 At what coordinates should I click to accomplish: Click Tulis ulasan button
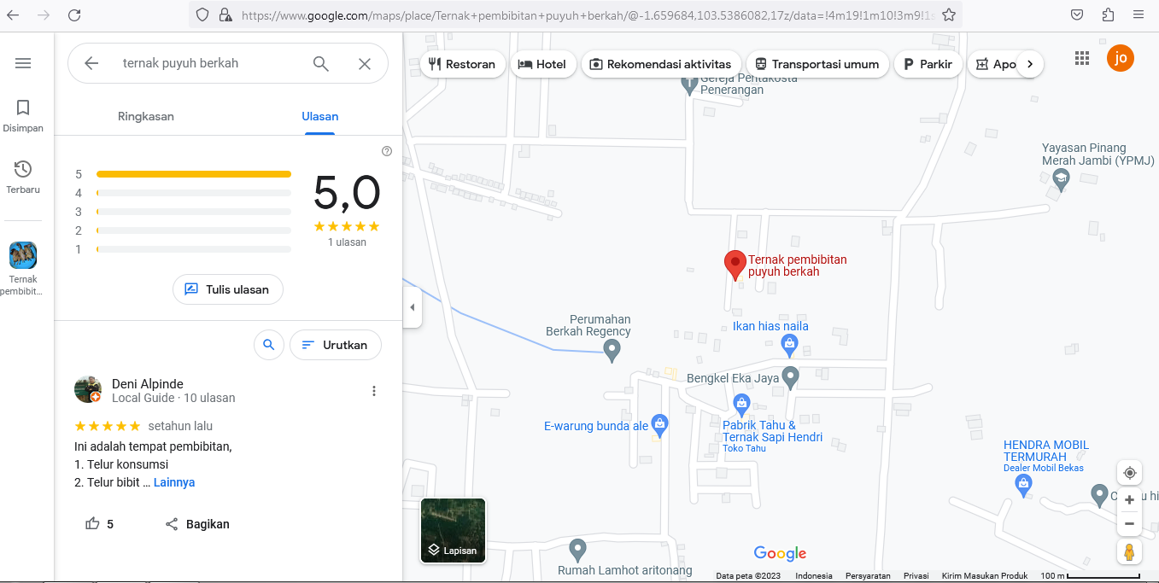click(228, 289)
